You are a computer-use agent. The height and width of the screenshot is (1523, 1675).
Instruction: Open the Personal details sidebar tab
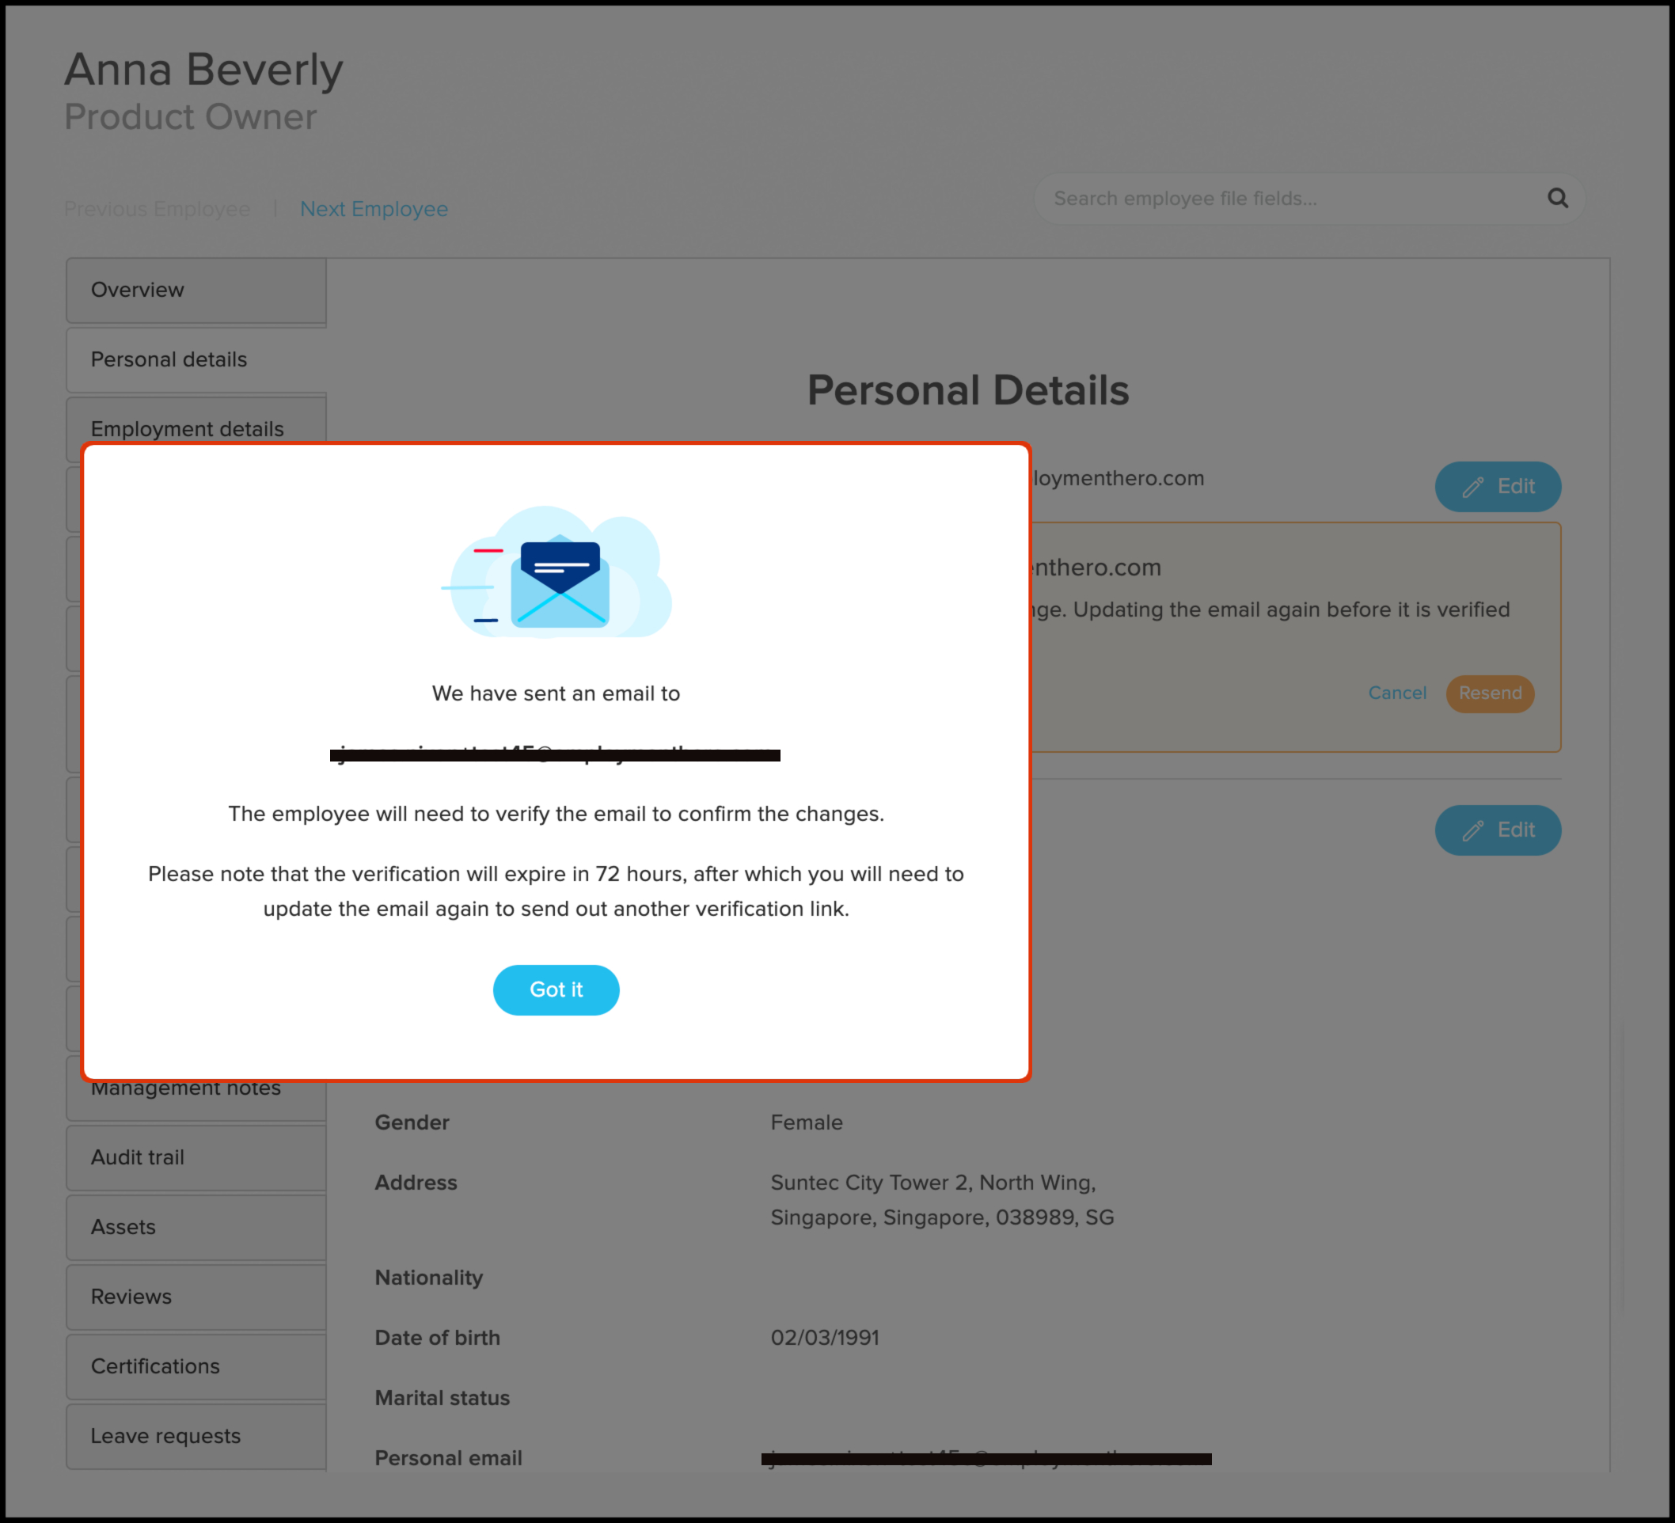tap(196, 359)
